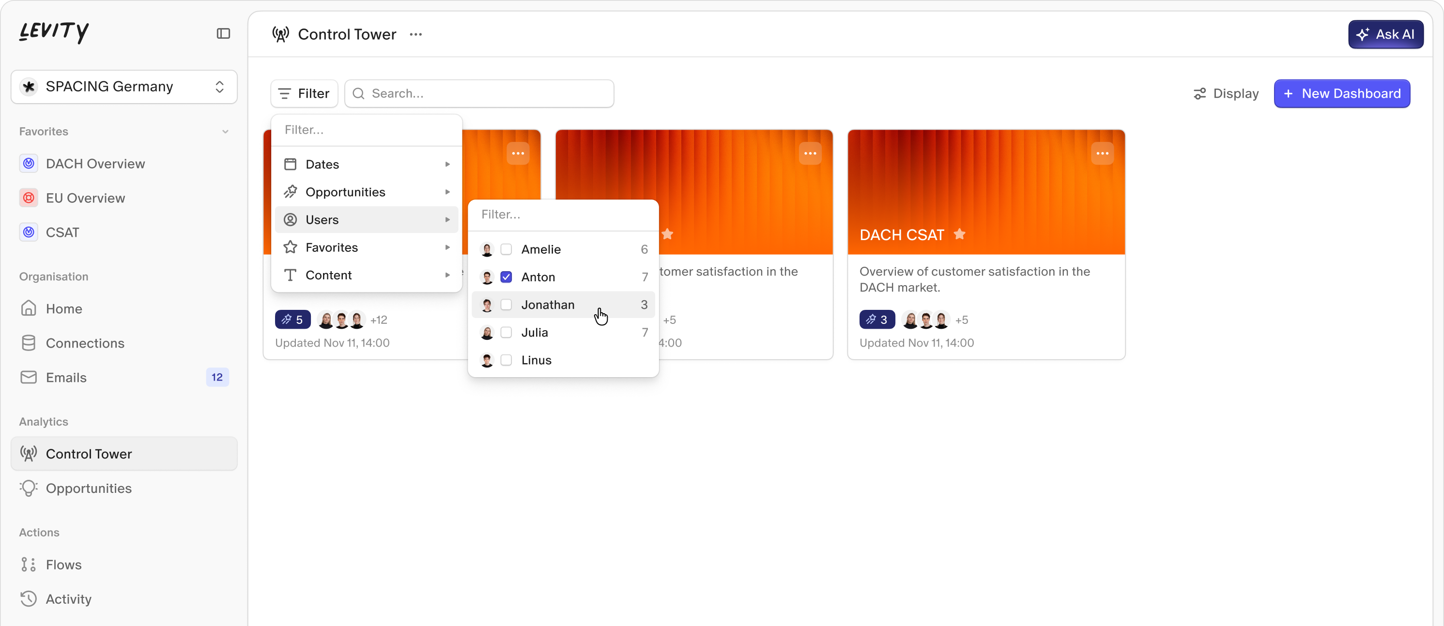Click DACH CSAT card more-options icon
Viewport: 1444px width, 626px height.
1102,153
